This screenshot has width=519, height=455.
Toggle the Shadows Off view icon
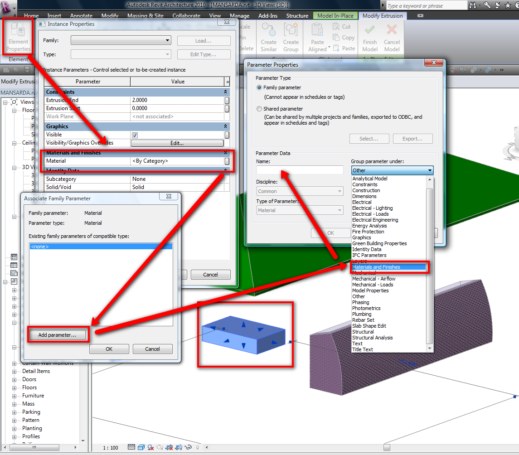(x=150, y=447)
